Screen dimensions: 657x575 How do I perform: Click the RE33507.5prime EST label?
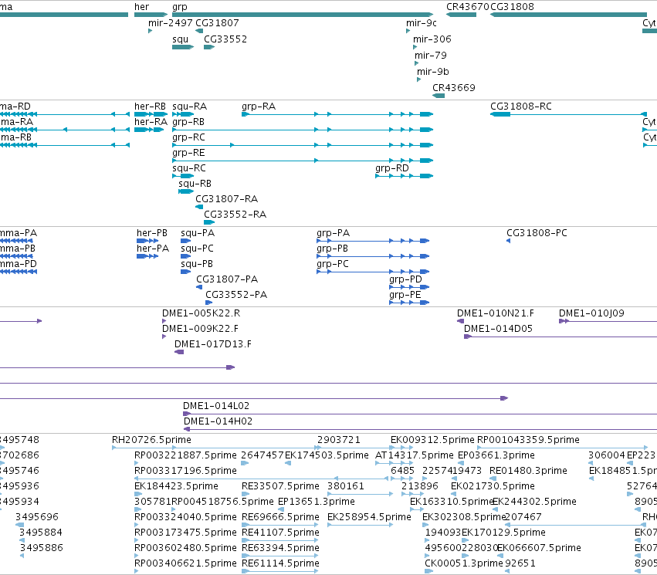[x=280, y=486]
